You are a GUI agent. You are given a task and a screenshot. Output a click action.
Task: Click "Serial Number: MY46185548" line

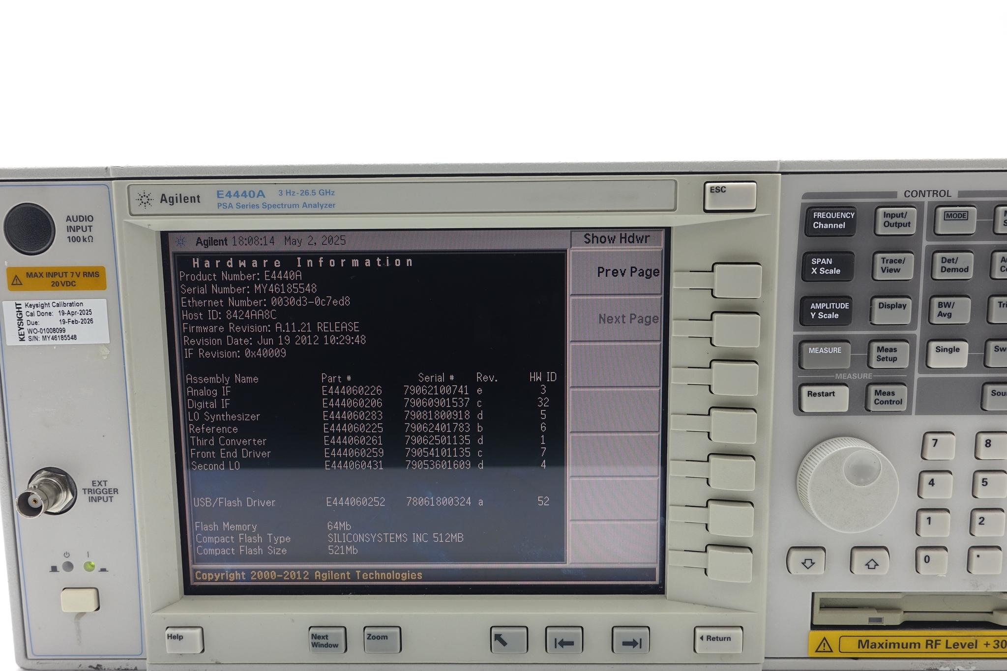tap(248, 289)
